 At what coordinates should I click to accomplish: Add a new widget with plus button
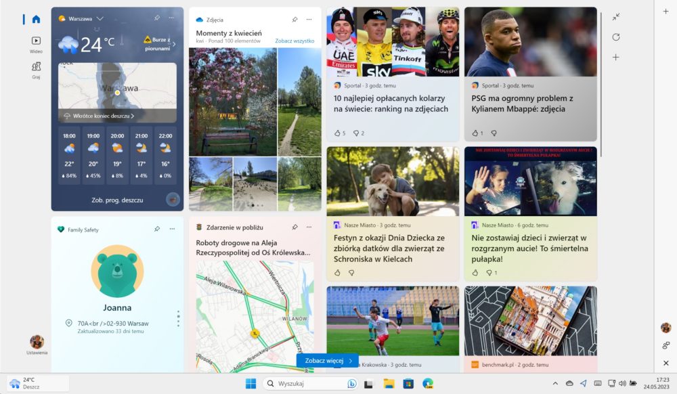point(616,57)
